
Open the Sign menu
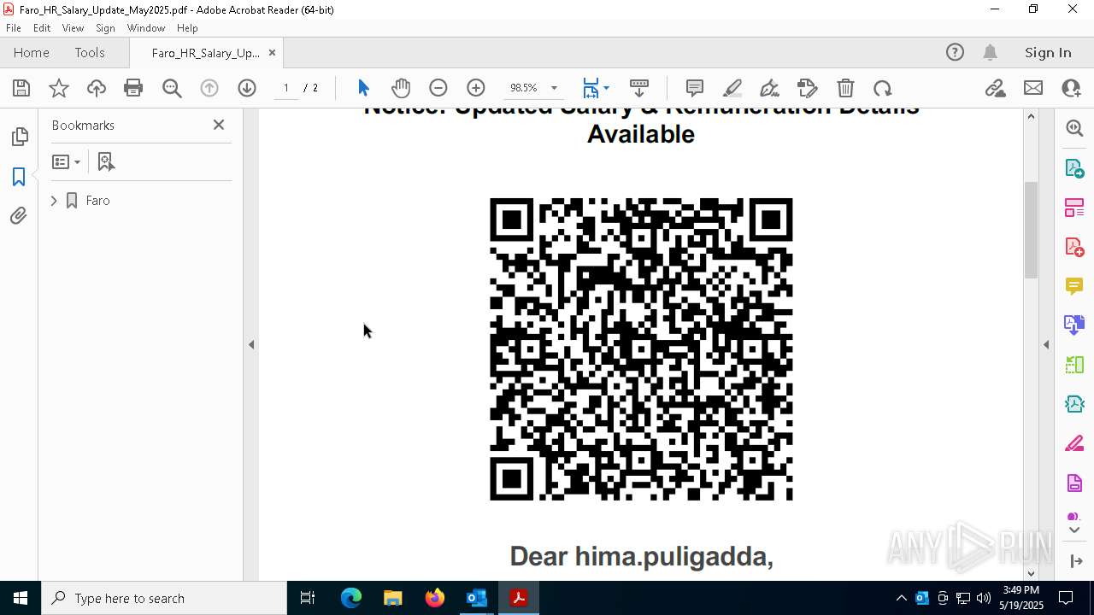click(105, 28)
